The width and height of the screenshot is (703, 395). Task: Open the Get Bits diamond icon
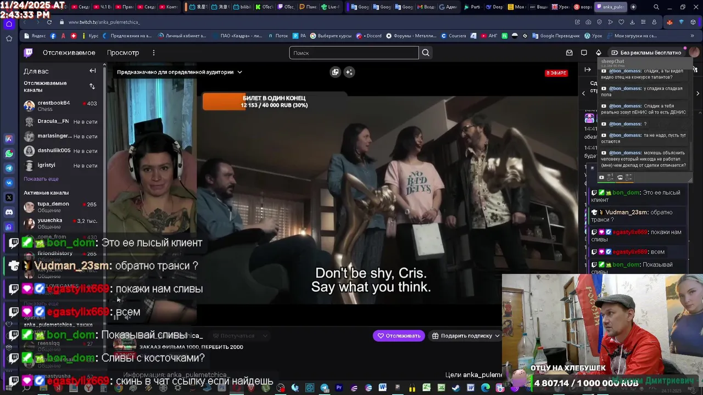[599, 53]
